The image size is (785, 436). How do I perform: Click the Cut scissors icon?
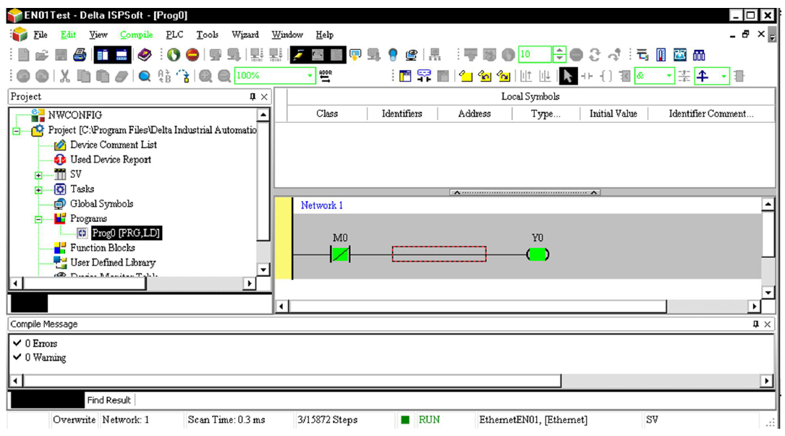[65, 76]
